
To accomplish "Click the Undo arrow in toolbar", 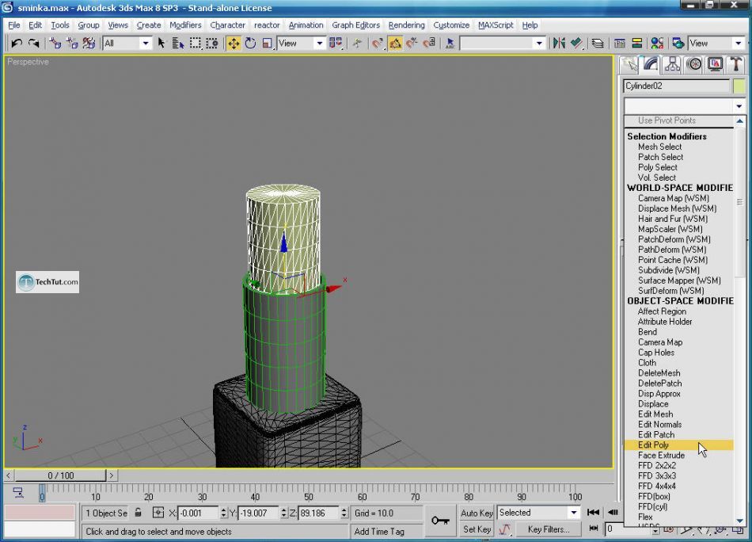I will tap(17, 44).
